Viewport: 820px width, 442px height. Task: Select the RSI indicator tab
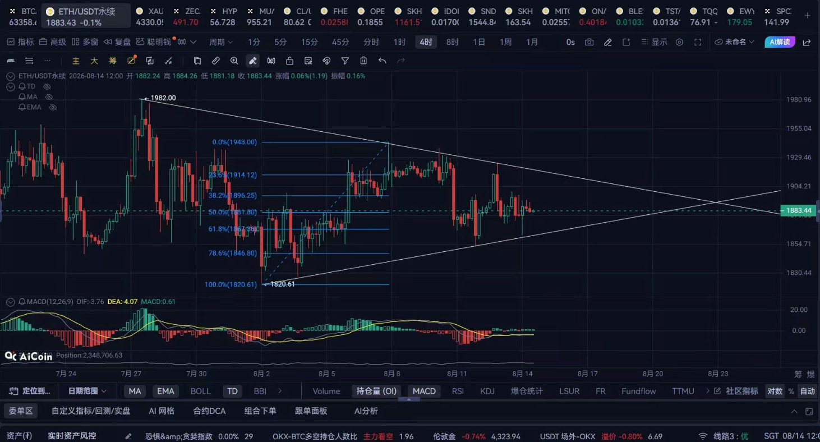pos(458,391)
